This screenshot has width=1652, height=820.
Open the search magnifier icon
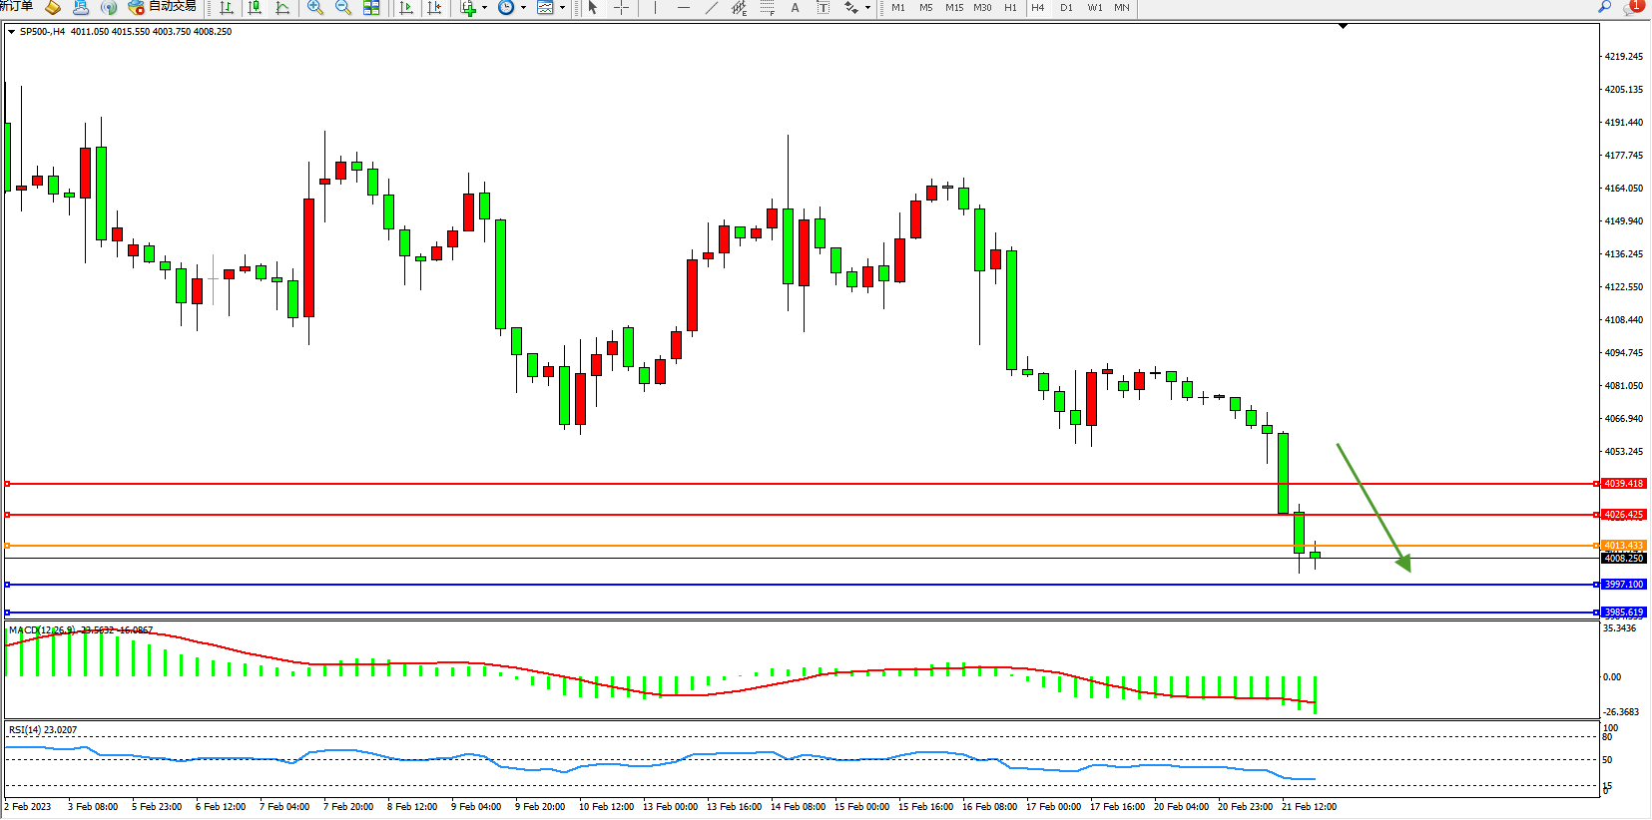tap(1605, 7)
